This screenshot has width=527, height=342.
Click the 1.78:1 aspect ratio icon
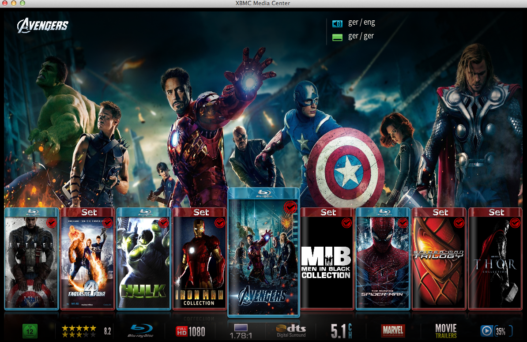click(x=241, y=331)
